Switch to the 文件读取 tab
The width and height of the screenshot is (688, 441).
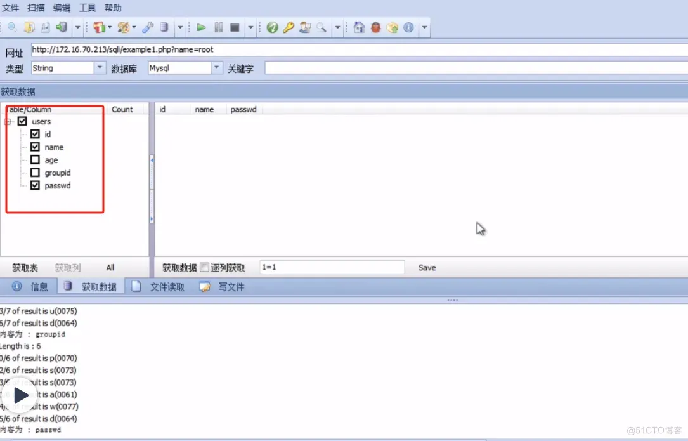pos(158,287)
